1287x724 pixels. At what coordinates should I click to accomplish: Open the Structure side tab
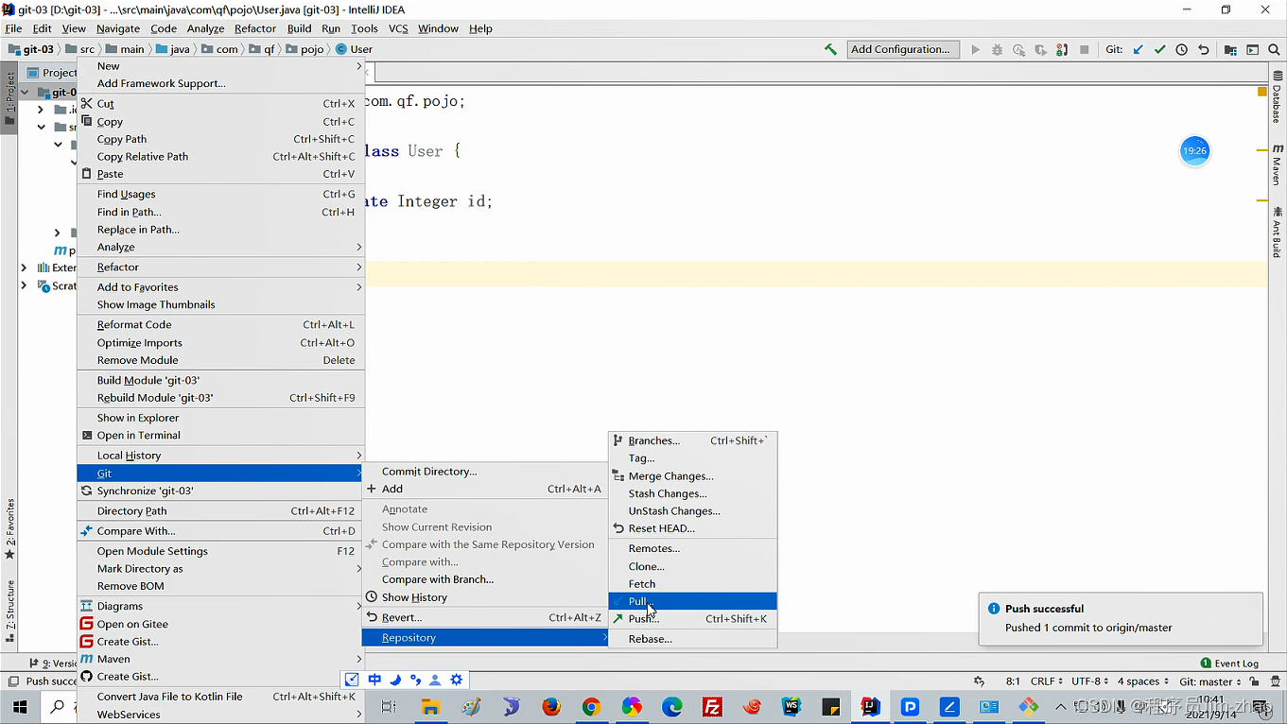(9, 611)
